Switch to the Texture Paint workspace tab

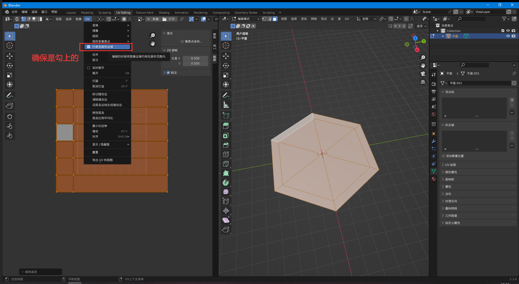pos(144,13)
